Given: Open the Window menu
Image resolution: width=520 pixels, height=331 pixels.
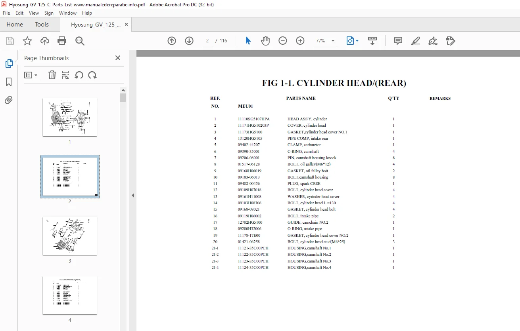Looking at the screenshot, I should [68, 13].
